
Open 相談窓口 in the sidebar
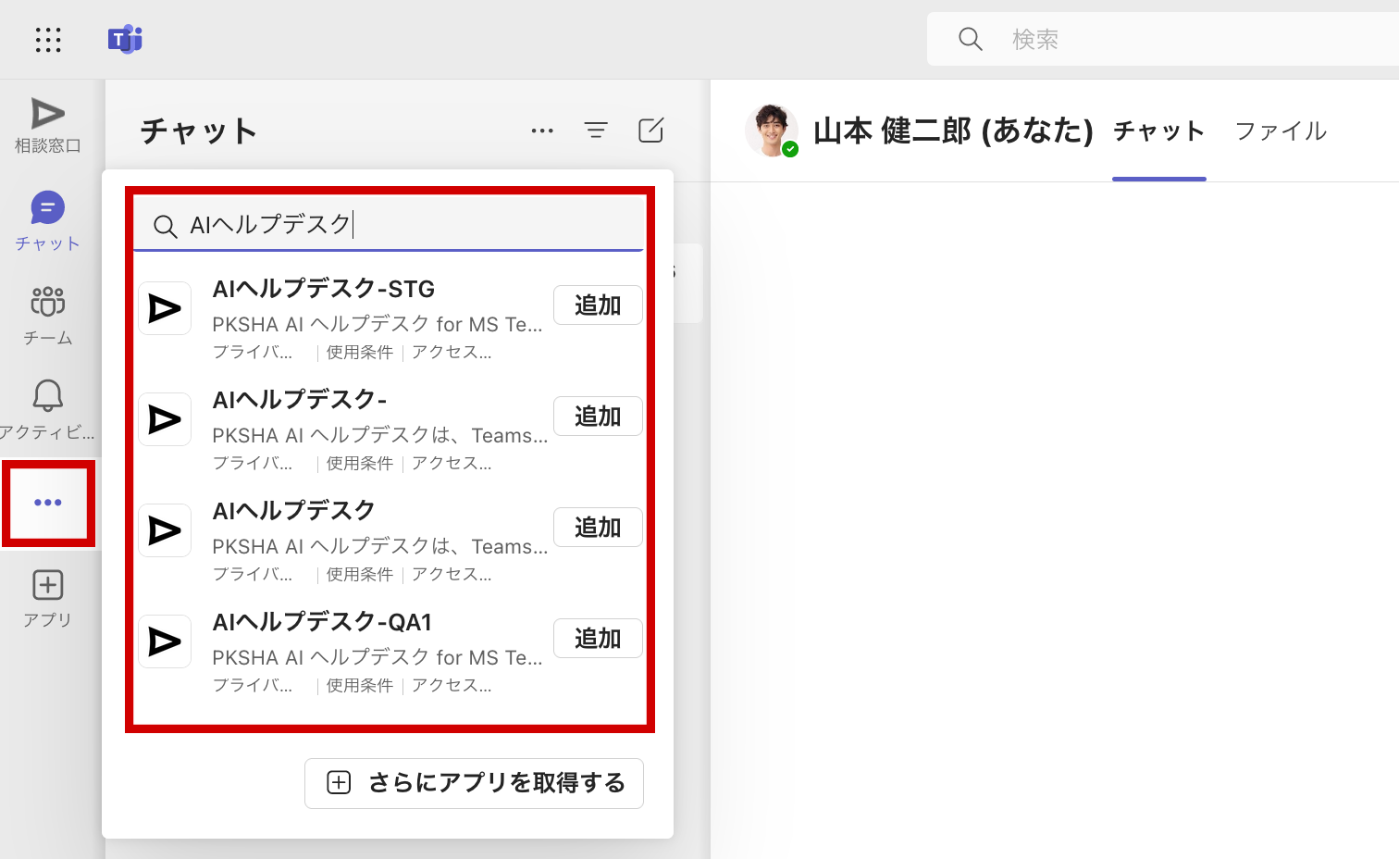click(48, 126)
